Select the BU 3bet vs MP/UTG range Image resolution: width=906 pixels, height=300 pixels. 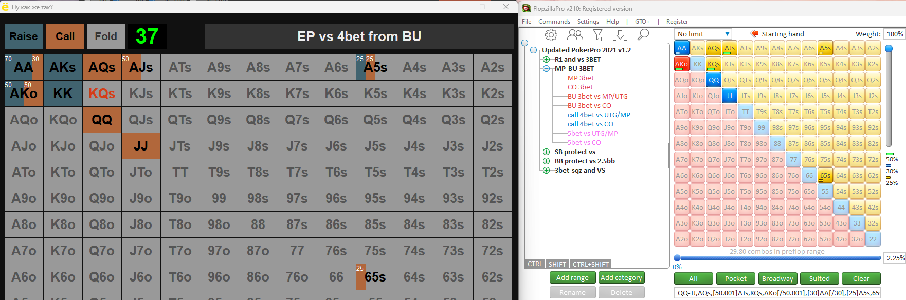(x=597, y=96)
